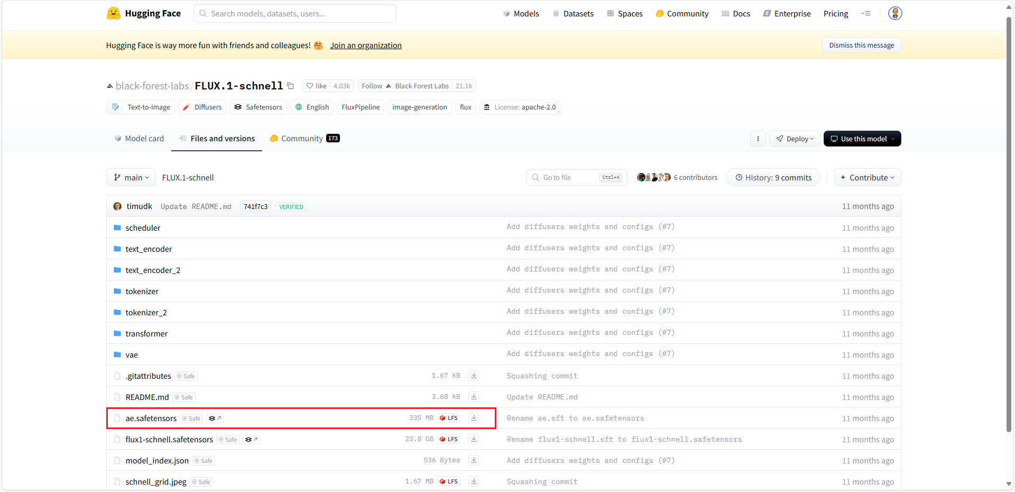The width and height of the screenshot is (1015, 492).
Task: Click download icon for README.md
Action: tap(474, 397)
